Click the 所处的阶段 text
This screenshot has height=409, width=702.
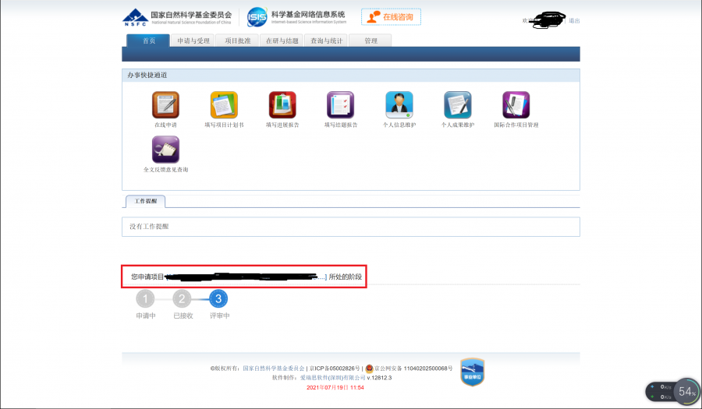coord(346,277)
